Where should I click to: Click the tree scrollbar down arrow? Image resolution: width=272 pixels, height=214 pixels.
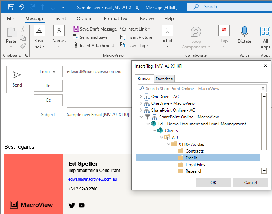tap(264, 171)
